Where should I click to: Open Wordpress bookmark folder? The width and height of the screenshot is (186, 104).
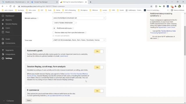(83, 10)
